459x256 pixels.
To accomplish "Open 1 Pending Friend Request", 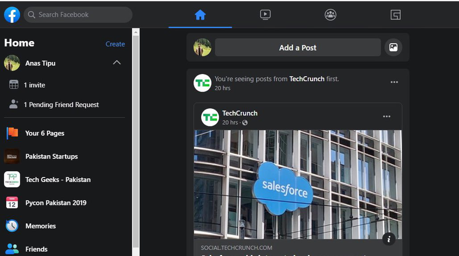I will 61,105.
